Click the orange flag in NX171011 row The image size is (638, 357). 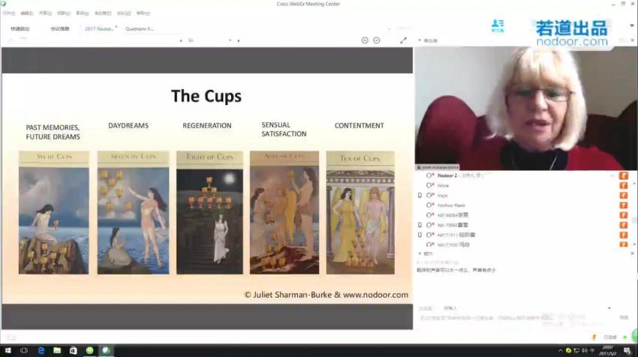click(623, 235)
